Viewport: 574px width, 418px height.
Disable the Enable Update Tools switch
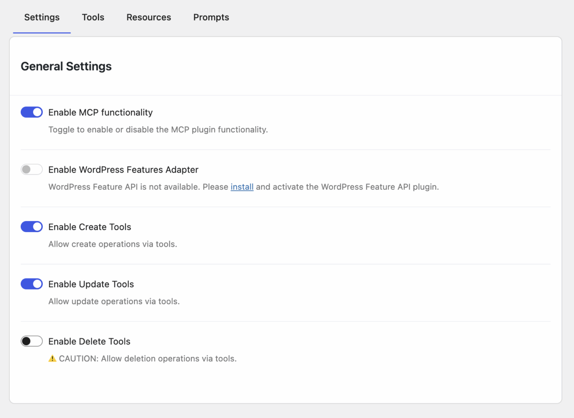pos(31,284)
